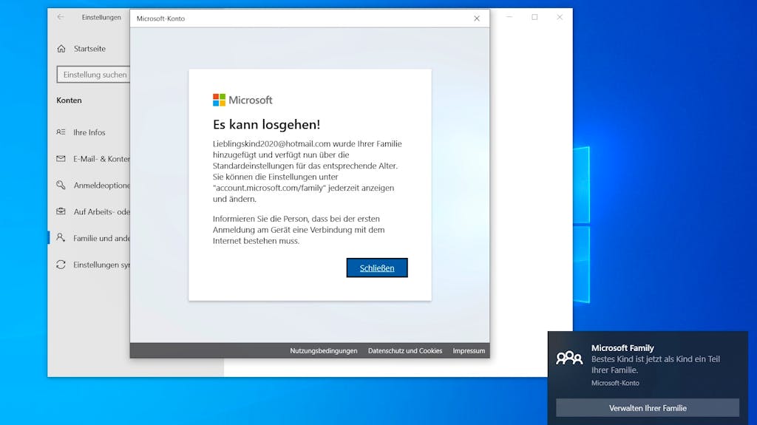Screen dimensions: 757x425
Task: Open Anmeldeoptionen settings page
Action: 101,186
